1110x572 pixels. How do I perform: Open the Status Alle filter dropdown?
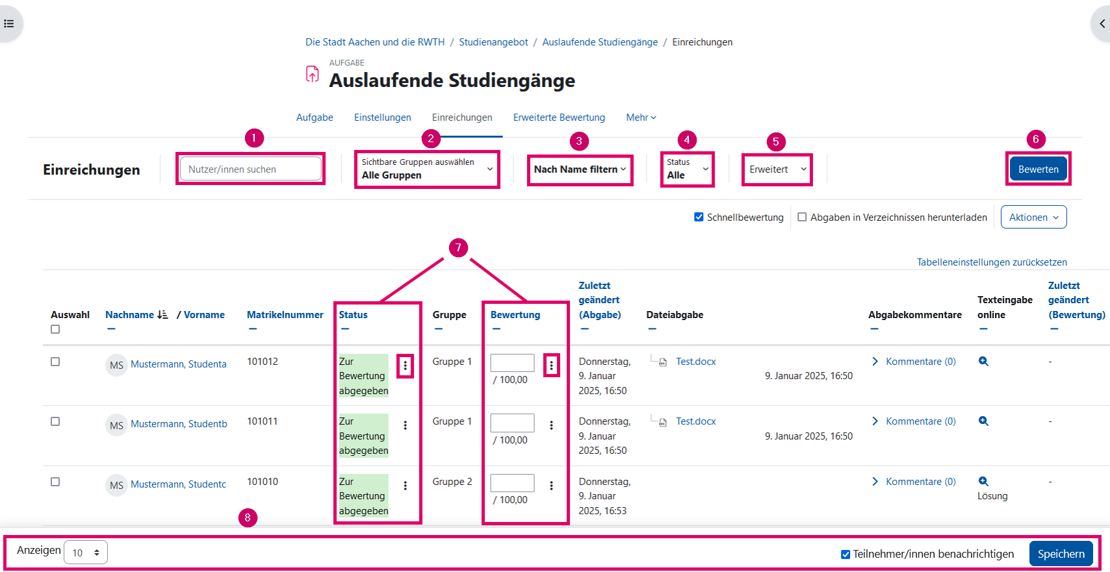pos(688,169)
